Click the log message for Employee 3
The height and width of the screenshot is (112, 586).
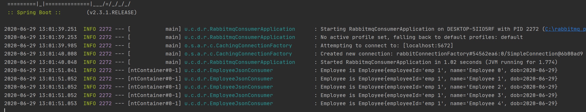pyautogui.click(x=439, y=95)
